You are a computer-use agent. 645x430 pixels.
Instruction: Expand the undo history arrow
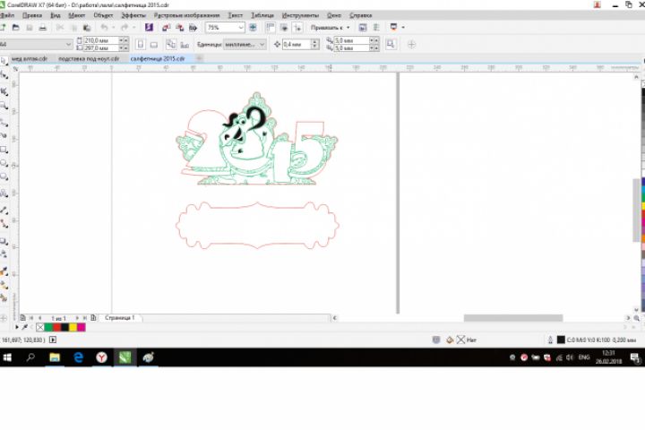point(113,28)
